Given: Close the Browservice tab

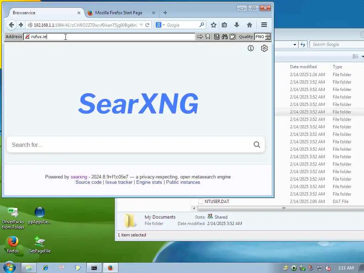Looking at the screenshot, I should 79,13.
